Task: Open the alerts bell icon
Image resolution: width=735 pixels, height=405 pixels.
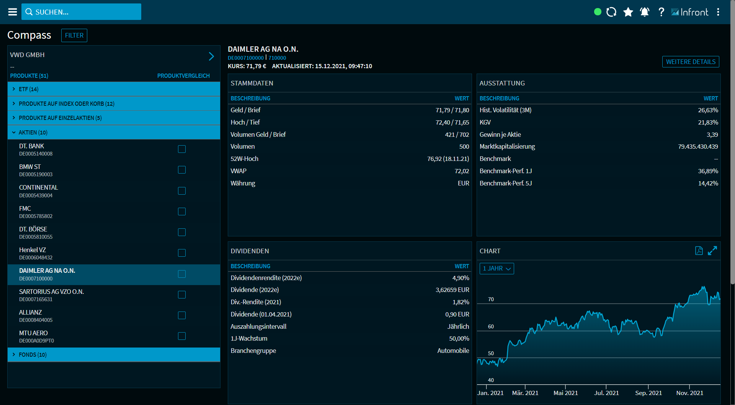Action: [645, 12]
